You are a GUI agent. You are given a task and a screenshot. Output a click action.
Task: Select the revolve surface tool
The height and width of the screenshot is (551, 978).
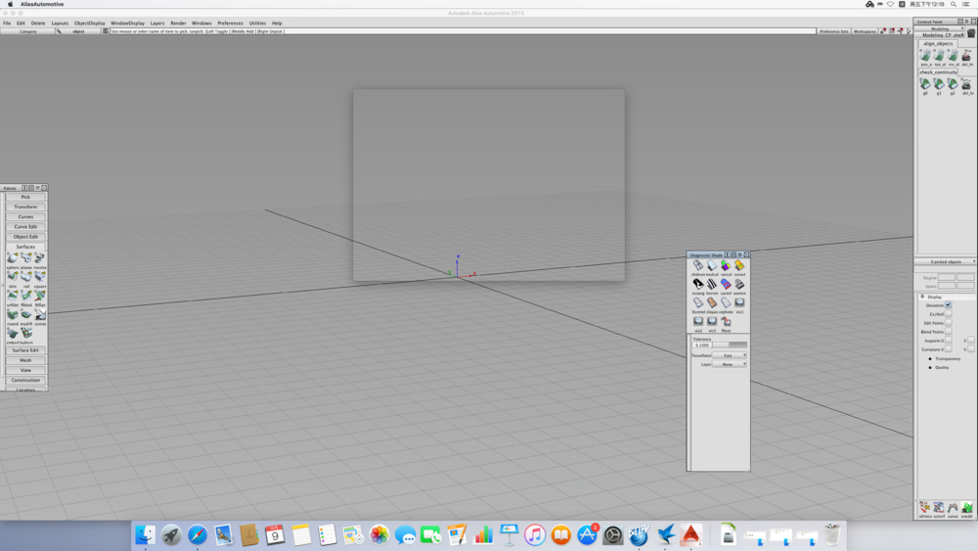point(40,258)
